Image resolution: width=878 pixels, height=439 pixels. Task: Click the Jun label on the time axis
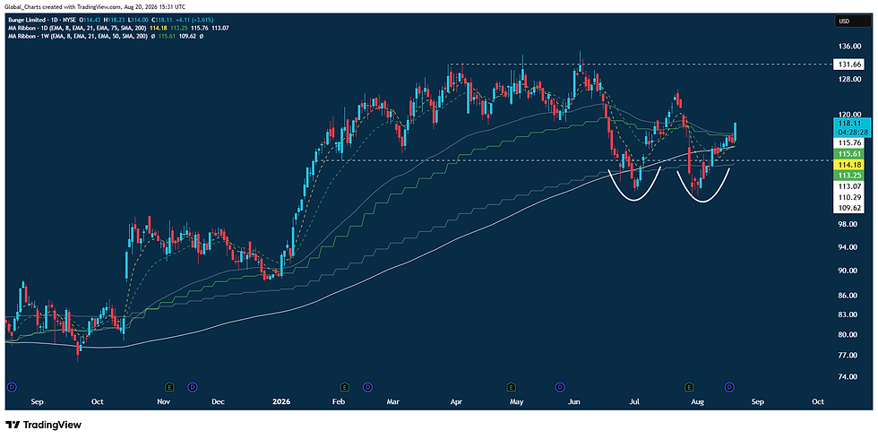[x=574, y=401]
